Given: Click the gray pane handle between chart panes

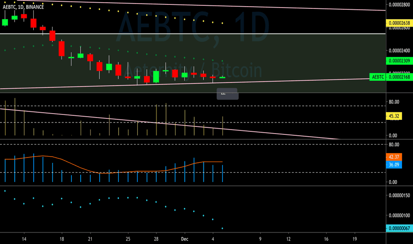Looking at the screenshot, I should click(x=228, y=94).
